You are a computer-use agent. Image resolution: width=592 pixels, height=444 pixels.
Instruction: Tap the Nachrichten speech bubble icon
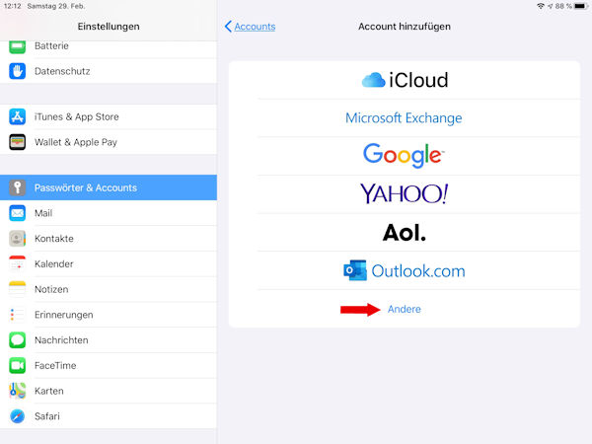[x=17, y=340]
